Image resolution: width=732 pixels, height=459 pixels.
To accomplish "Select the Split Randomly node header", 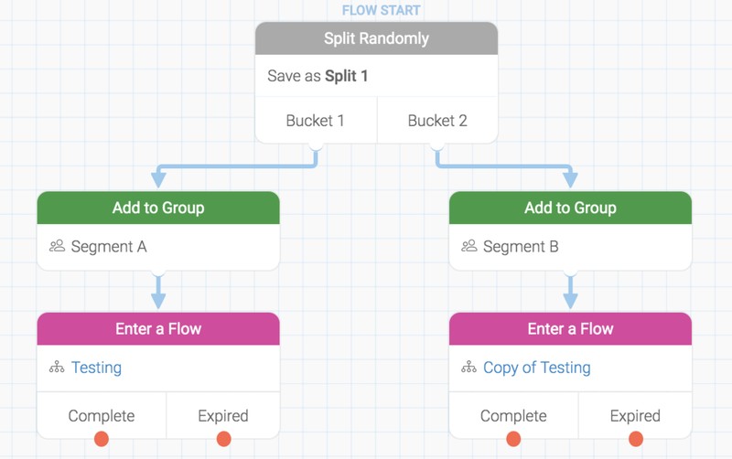I will tap(376, 38).
